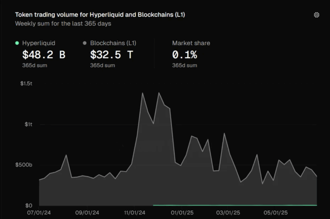Click the '$48.2 B' Hyperliquid value
330x219 pixels.
click(x=44, y=55)
